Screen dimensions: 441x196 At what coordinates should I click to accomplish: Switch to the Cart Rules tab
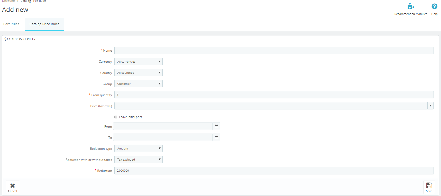(x=11, y=24)
